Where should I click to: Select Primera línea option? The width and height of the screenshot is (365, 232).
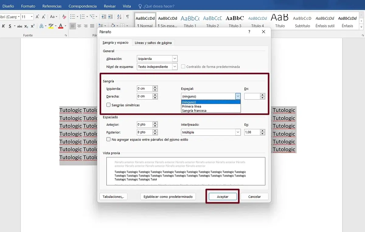point(211,106)
